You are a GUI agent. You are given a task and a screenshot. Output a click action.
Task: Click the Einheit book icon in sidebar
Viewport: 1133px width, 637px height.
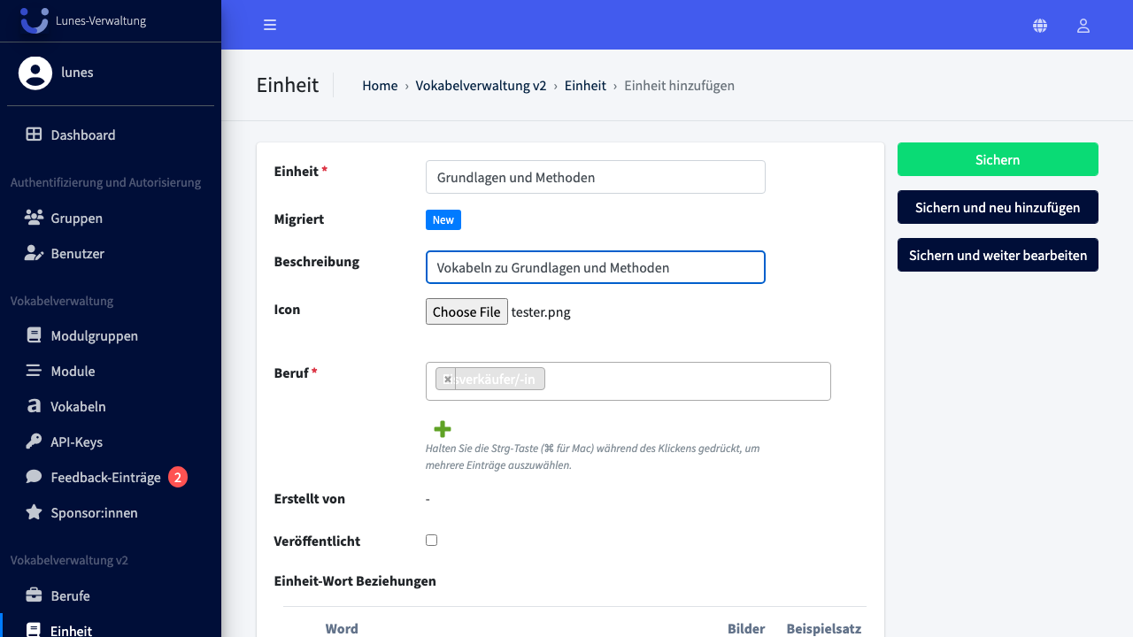click(34, 630)
